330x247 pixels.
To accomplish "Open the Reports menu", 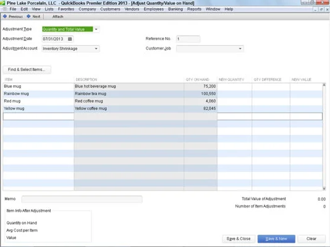I will tap(194, 9).
